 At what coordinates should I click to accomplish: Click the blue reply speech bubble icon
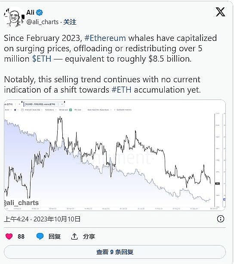click(x=40, y=236)
